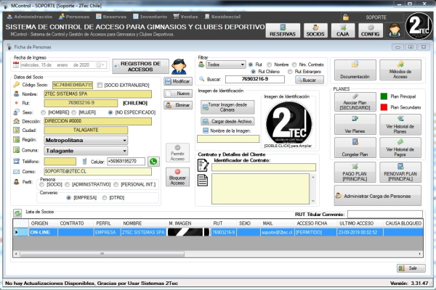Open Ver Planes
The height and width of the screenshot is (290, 436).
(x=355, y=125)
